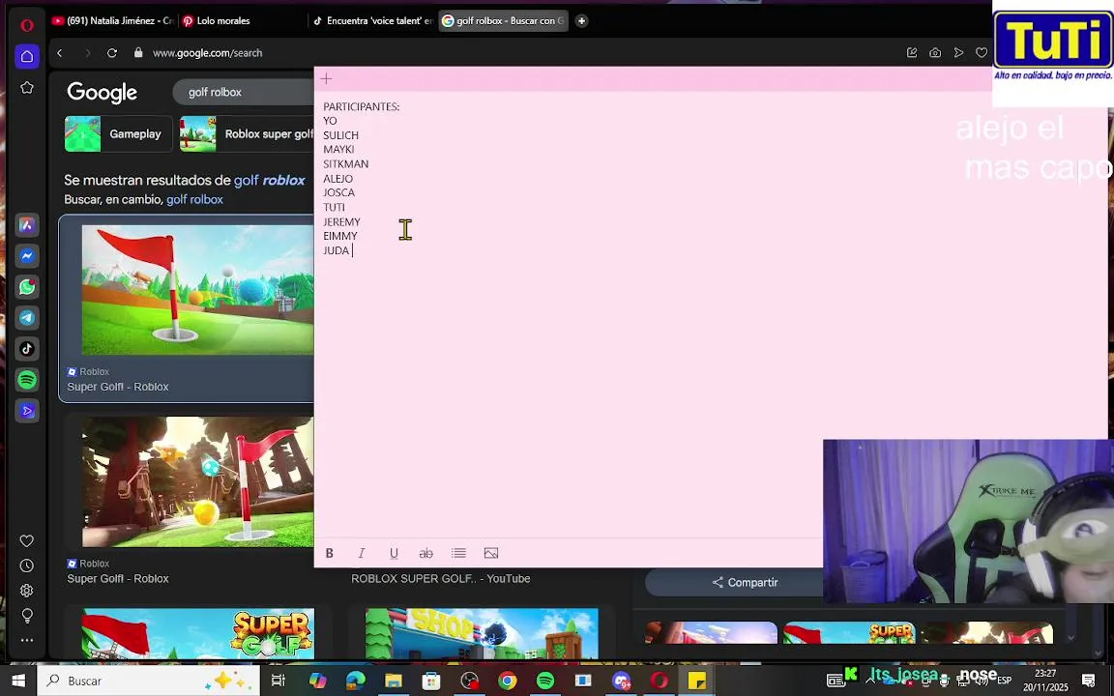Take a snapshot with the camera icon

(x=936, y=52)
